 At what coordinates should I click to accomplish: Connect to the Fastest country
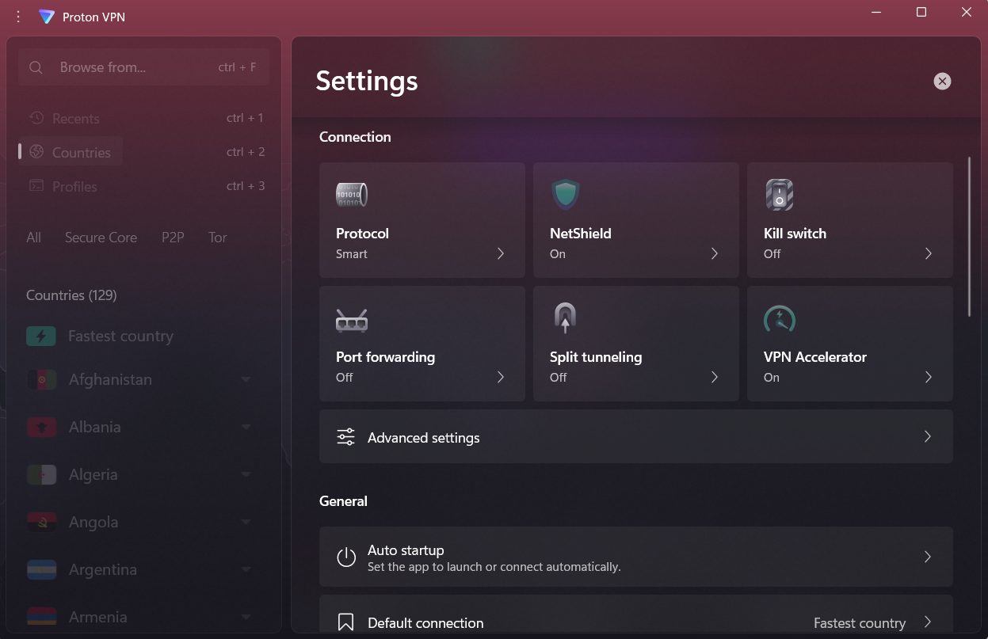tap(120, 337)
